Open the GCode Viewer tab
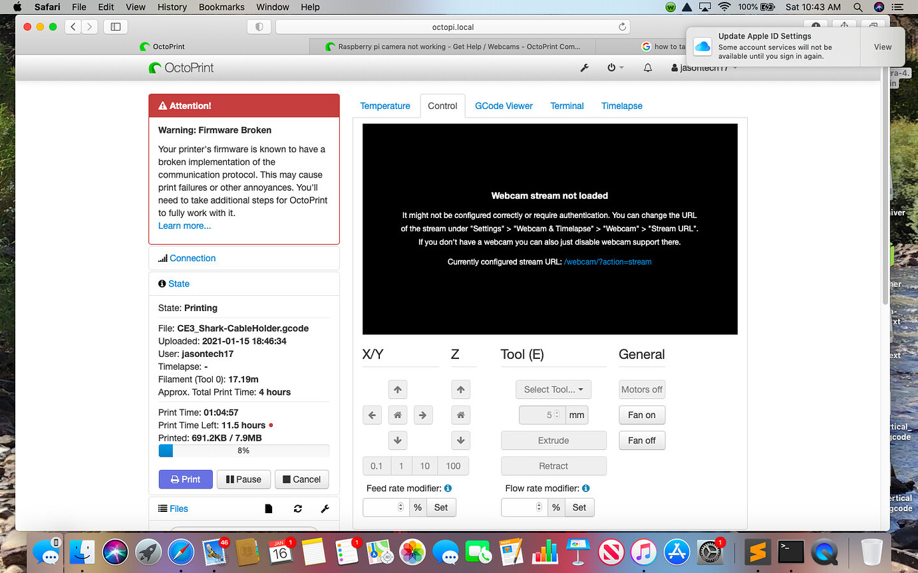918x573 pixels. click(x=504, y=106)
